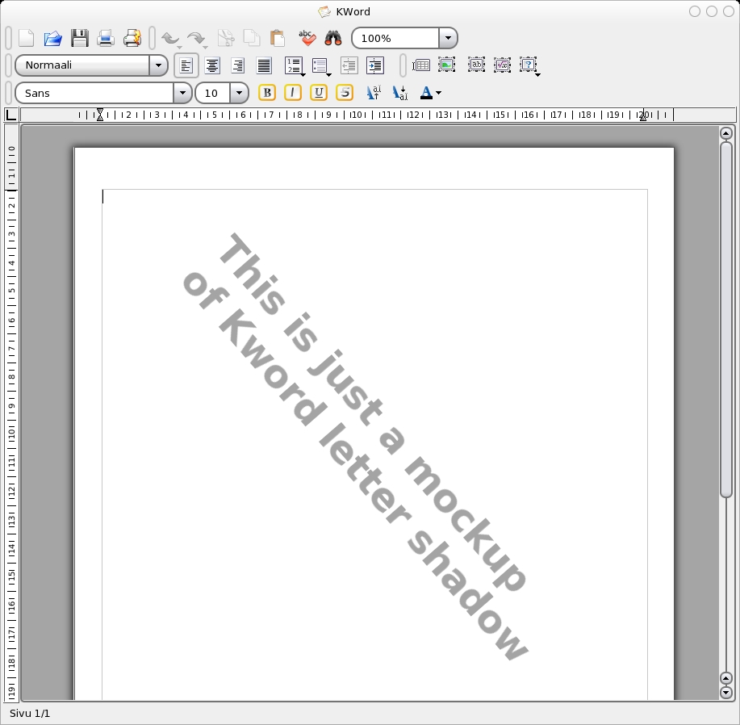This screenshot has width=740, height=725.
Task: Open Find with the binoculars icon
Action: [333, 38]
